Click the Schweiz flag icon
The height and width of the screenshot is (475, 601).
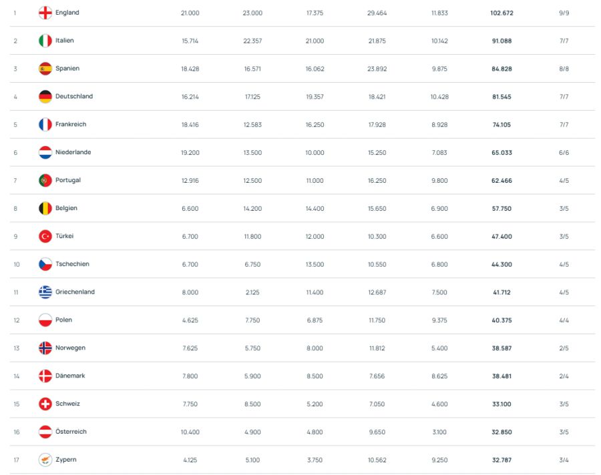(45, 404)
